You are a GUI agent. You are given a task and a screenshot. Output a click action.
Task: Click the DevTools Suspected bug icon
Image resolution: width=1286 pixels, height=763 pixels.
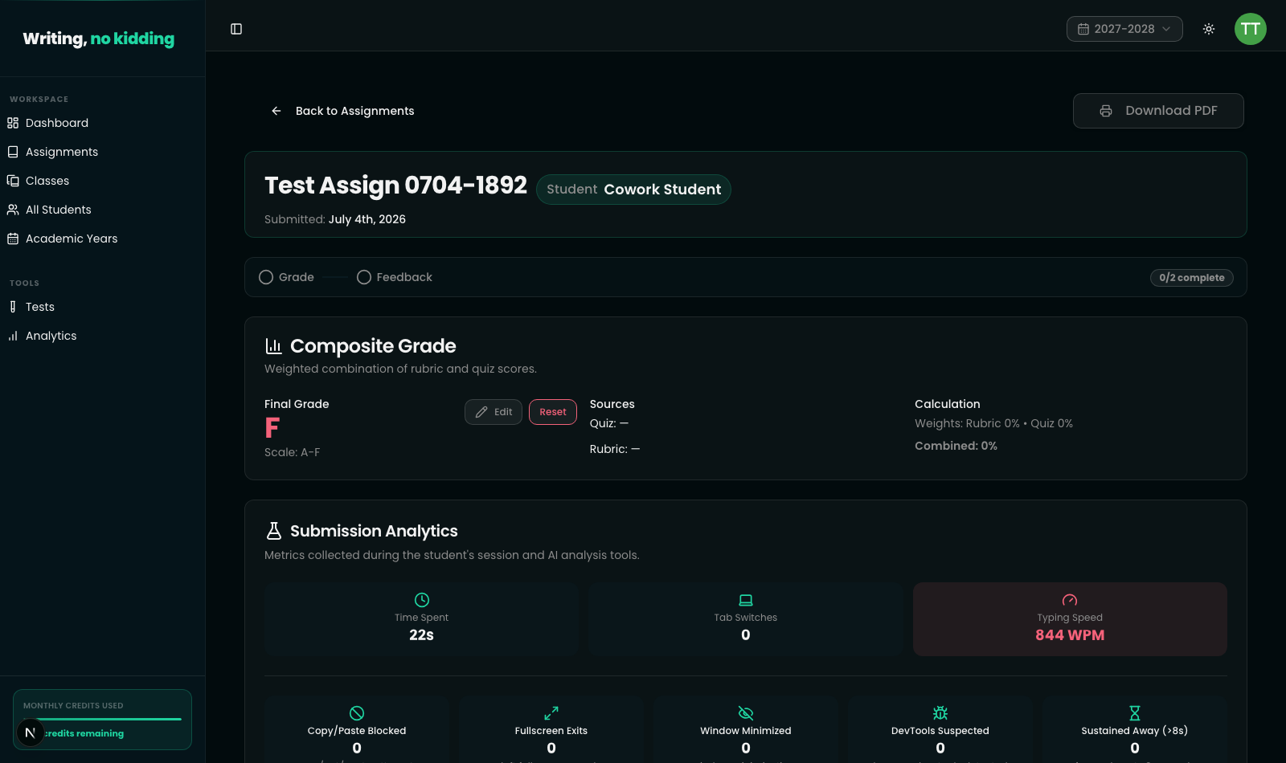940,713
